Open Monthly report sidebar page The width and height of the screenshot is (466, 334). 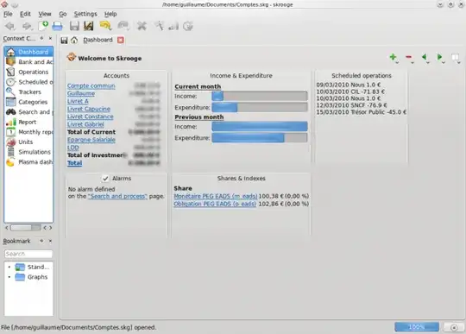click(x=28, y=132)
